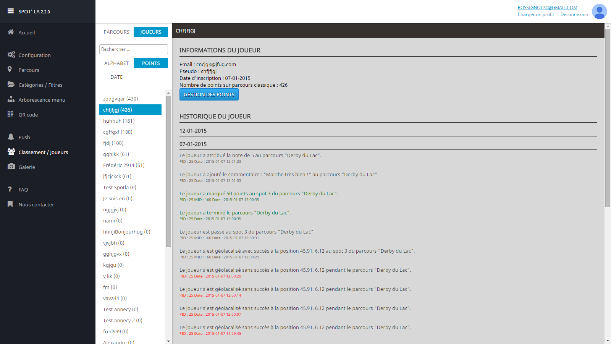Select the Classement / Joueurs people icon
The image size is (611, 344).
click(10, 152)
